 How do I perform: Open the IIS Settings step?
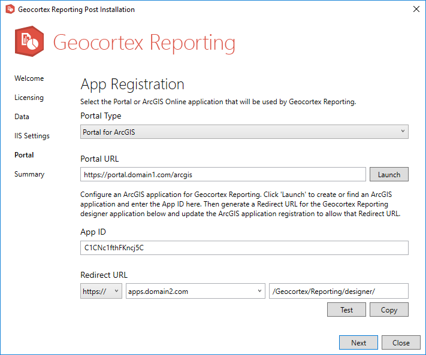[32, 136]
